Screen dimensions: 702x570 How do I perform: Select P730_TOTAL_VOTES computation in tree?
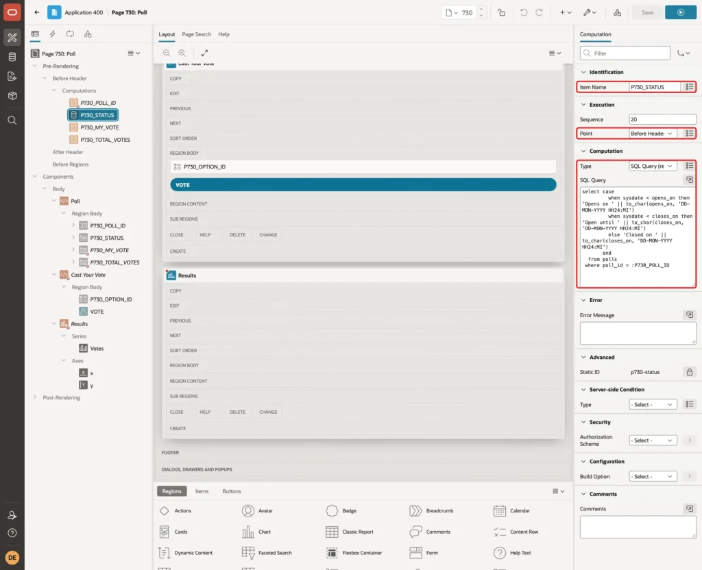point(105,140)
